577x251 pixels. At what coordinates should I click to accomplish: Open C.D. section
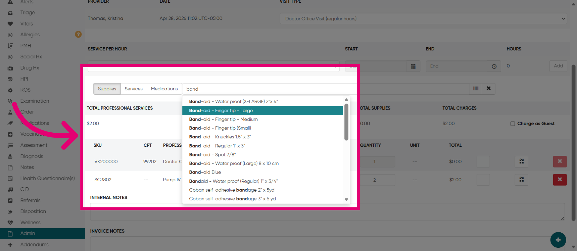pos(25,189)
